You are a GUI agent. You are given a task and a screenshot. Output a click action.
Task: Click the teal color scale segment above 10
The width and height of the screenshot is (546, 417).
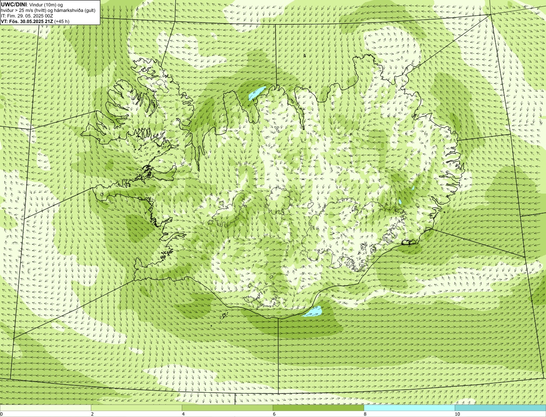click(500, 408)
